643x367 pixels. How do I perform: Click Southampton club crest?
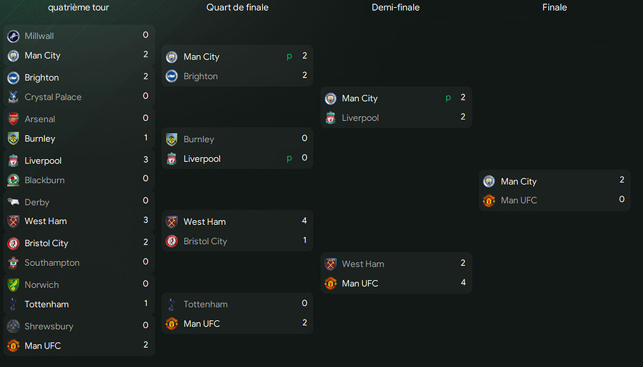point(13,263)
